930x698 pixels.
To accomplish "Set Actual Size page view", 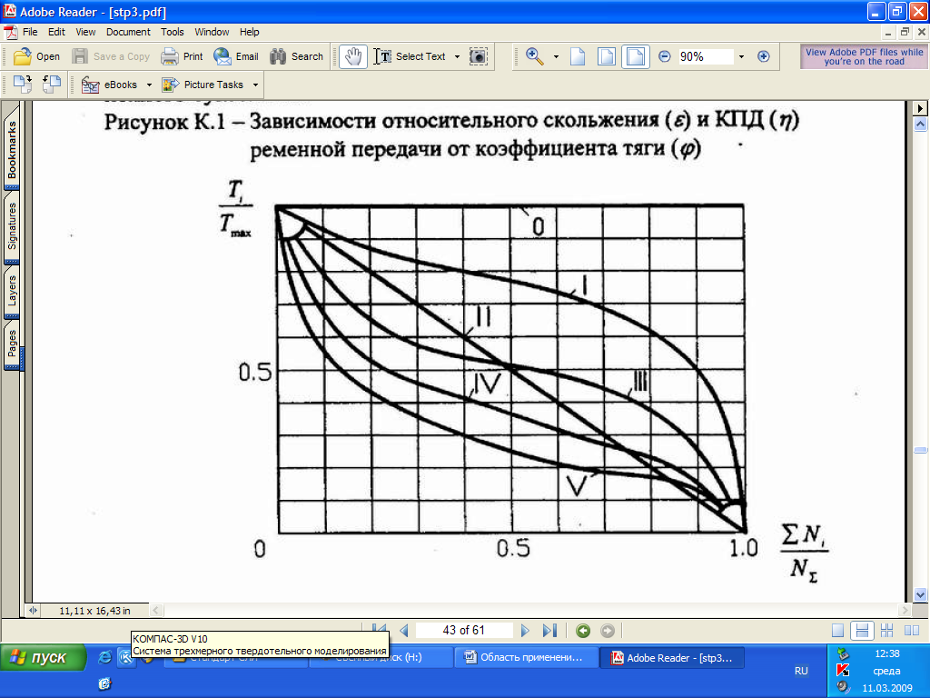I will tap(578, 56).
